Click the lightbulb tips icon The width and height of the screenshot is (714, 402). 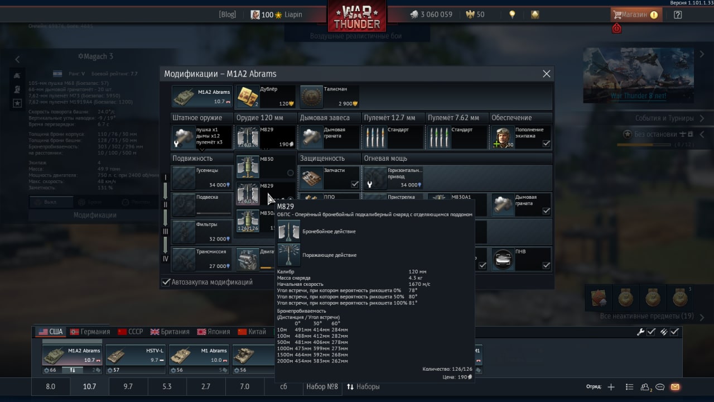point(512,15)
